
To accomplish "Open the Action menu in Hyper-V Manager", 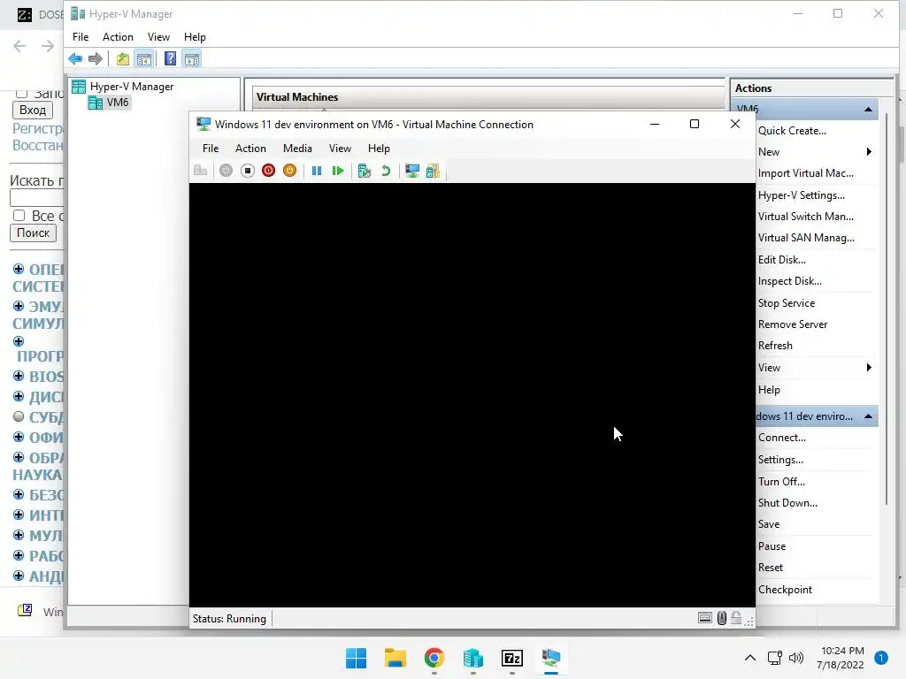I will (118, 37).
